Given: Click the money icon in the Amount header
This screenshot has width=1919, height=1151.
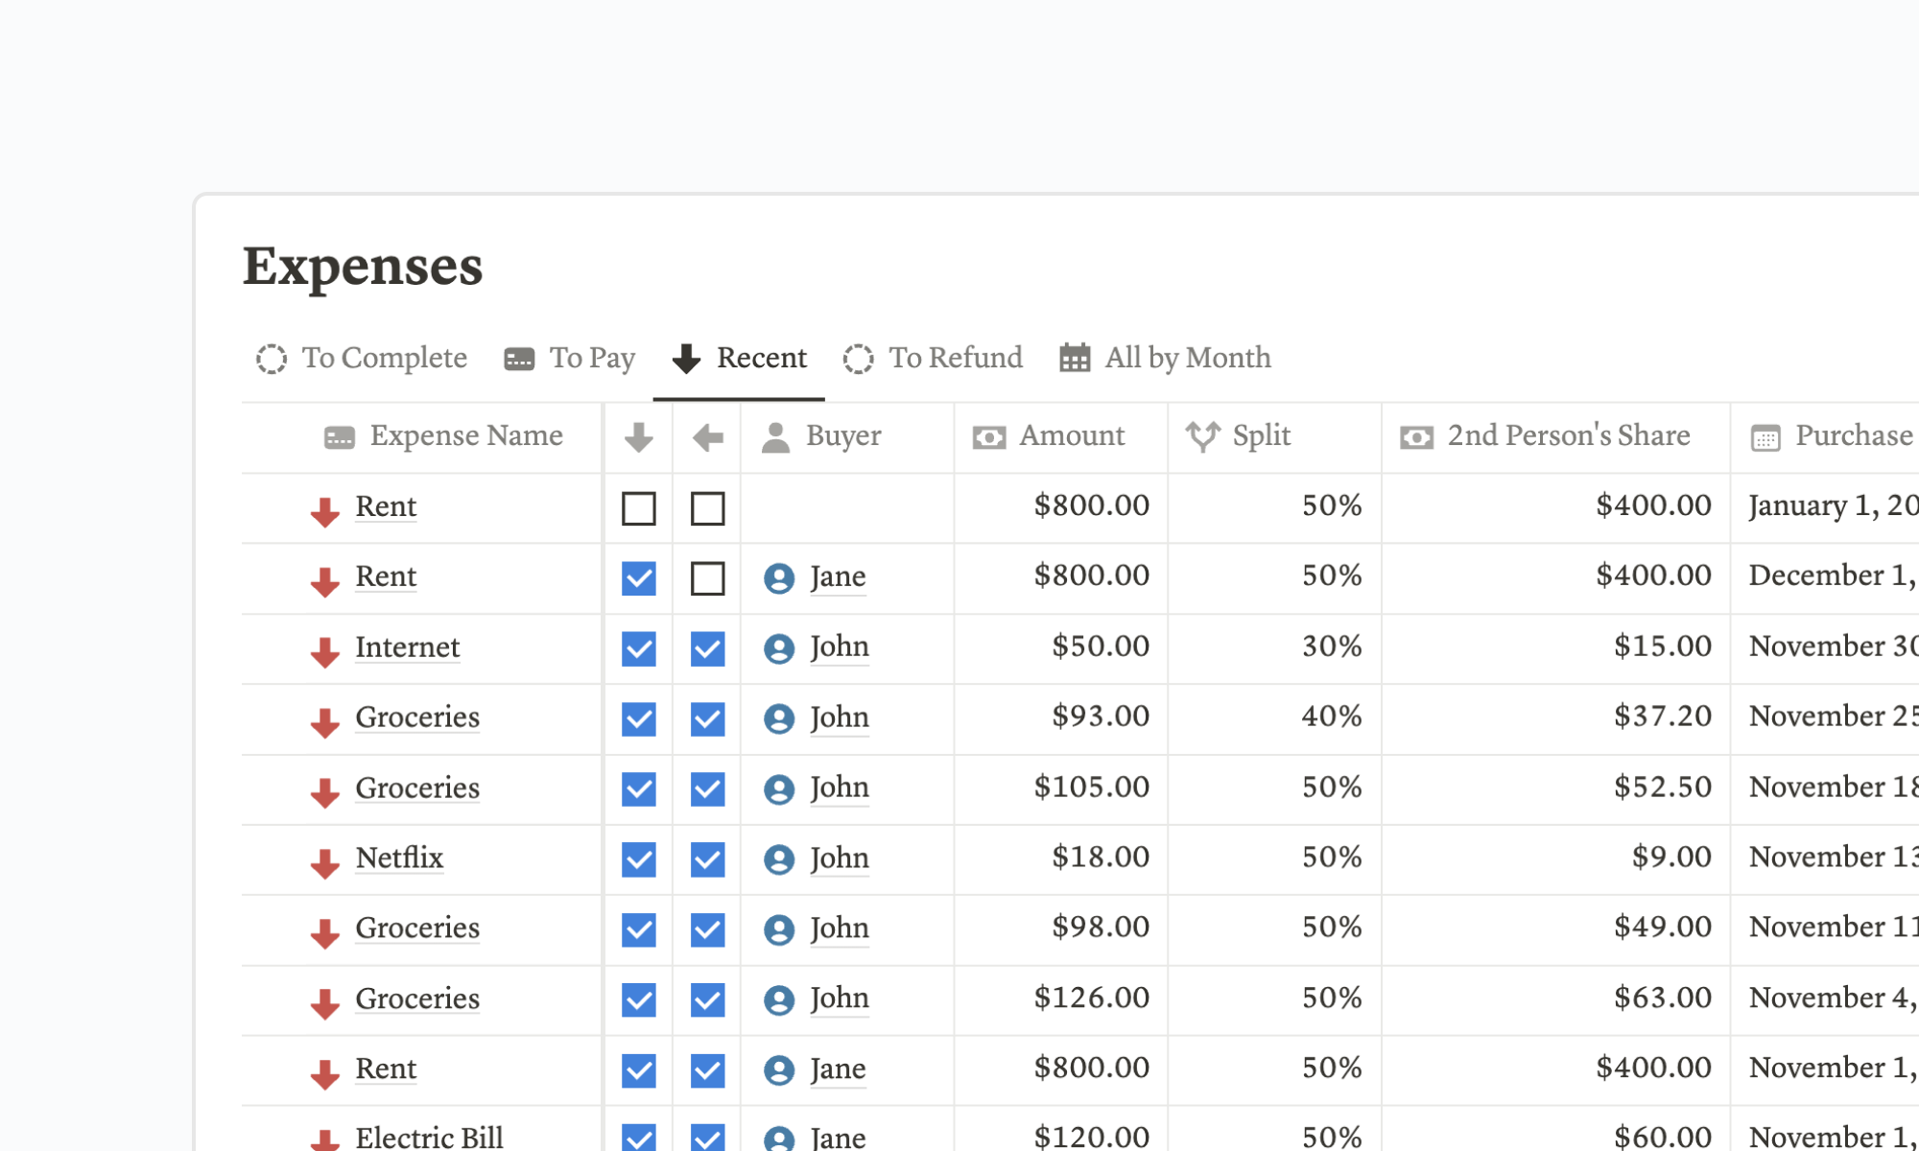Looking at the screenshot, I should tap(988, 436).
